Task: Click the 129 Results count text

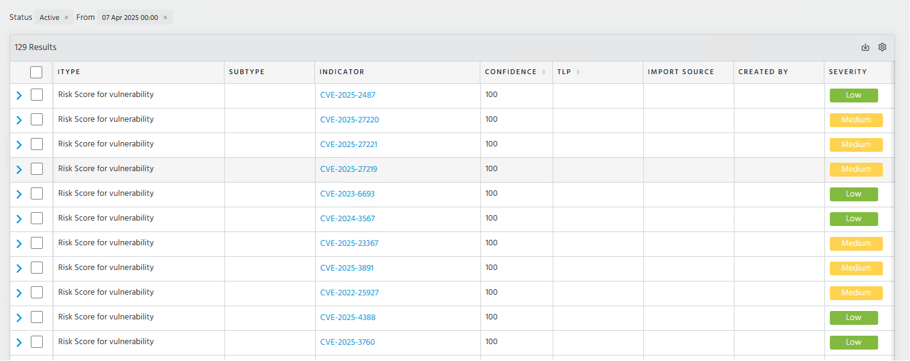Action: point(36,47)
